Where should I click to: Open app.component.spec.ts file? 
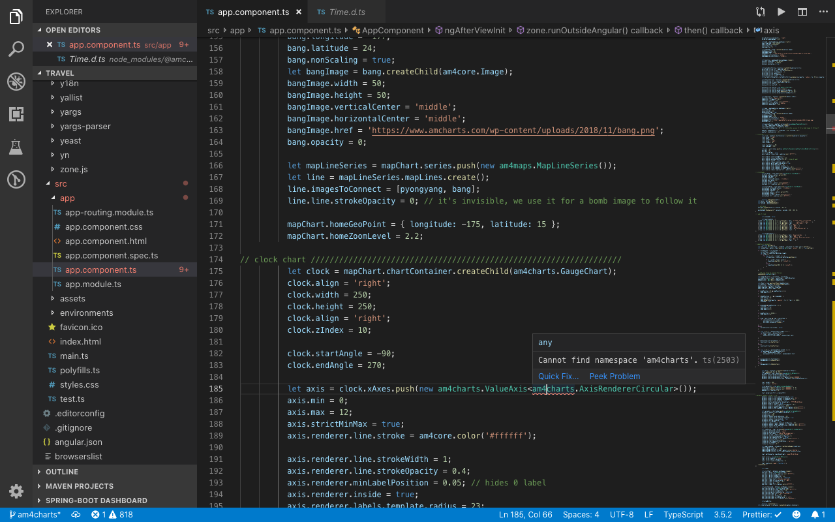(x=115, y=256)
